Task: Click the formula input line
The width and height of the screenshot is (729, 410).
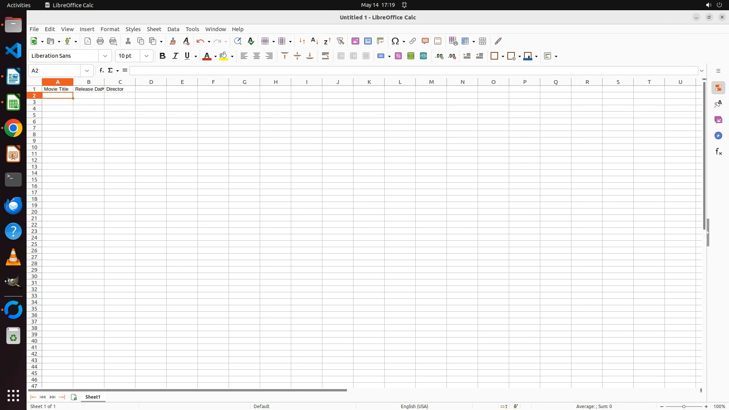Action: click(x=413, y=71)
